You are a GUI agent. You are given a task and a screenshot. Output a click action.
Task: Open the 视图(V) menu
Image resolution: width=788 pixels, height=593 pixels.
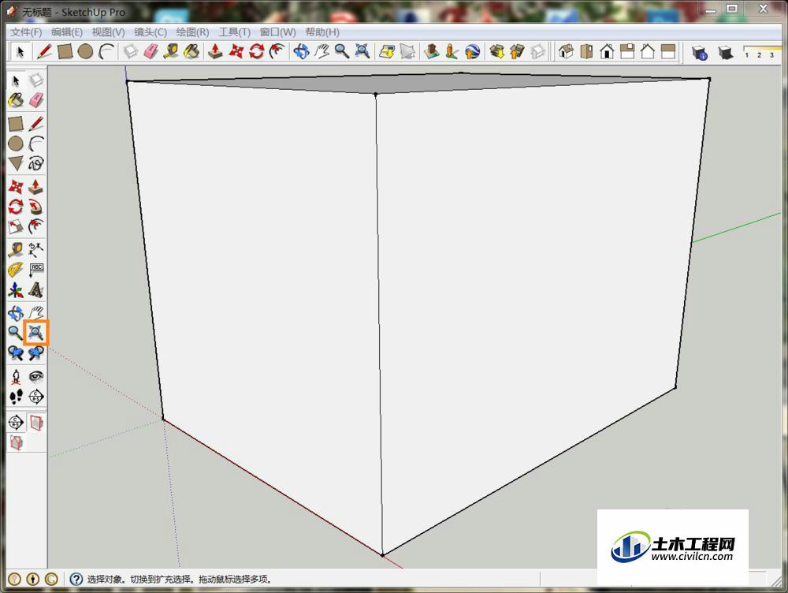coord(108,32)
